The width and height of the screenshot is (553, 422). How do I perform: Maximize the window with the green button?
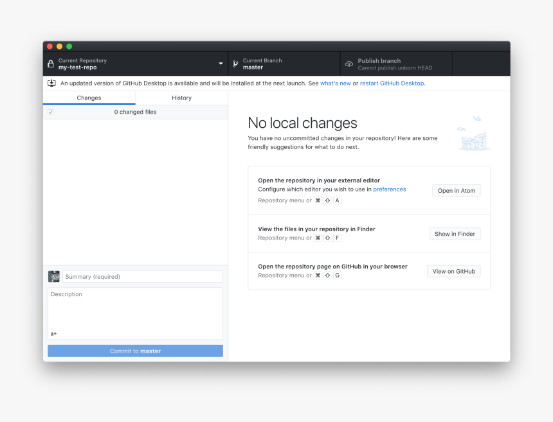click(69, 46)
